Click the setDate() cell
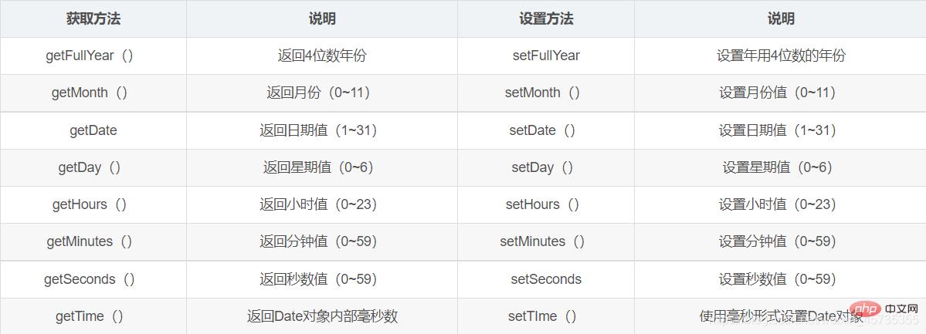The height and width of the screenshot is (334, 926). pos(542,130)
